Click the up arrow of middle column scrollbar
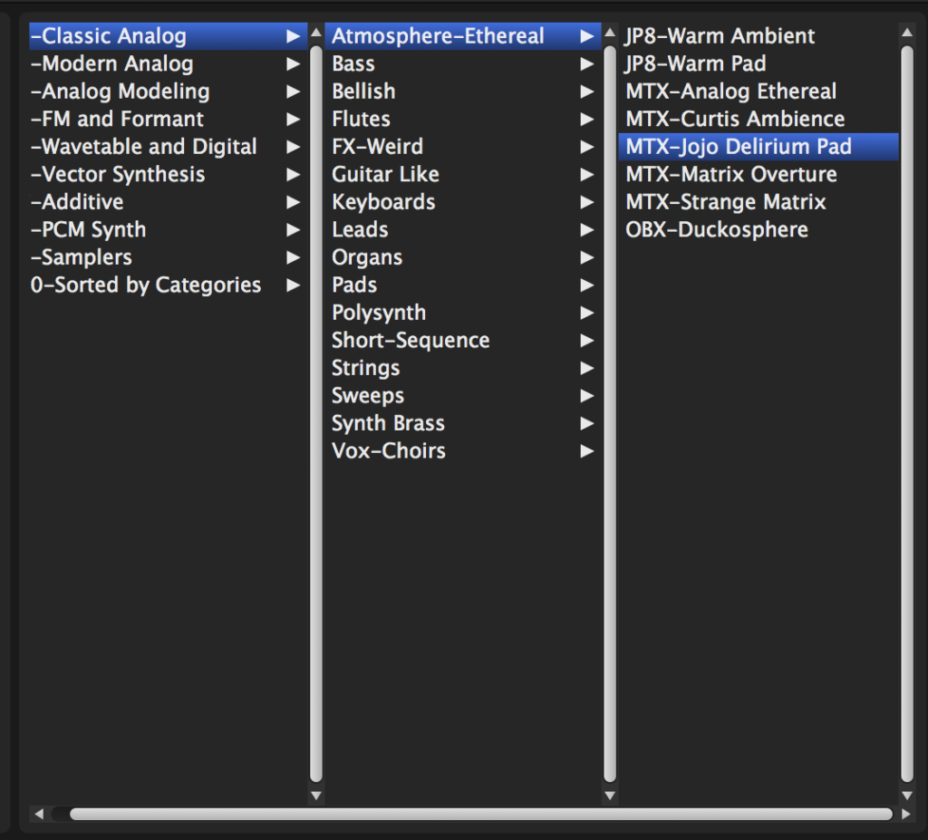Image resolution: width=928 pixels, height=840 pixels. click(610, 32)
